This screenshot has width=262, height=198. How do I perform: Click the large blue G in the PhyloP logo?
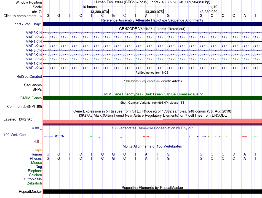click(59, 136)
